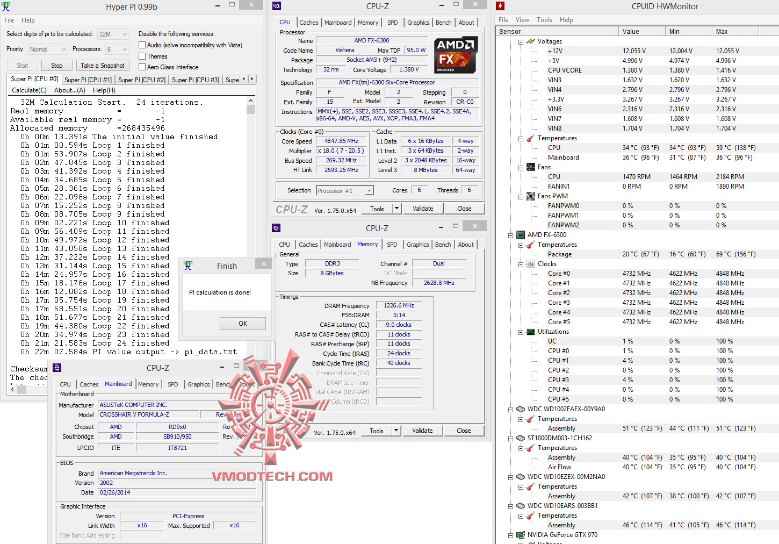Click the Value column header in HWMonitor

pyautogui.click(x=641, y=31)
